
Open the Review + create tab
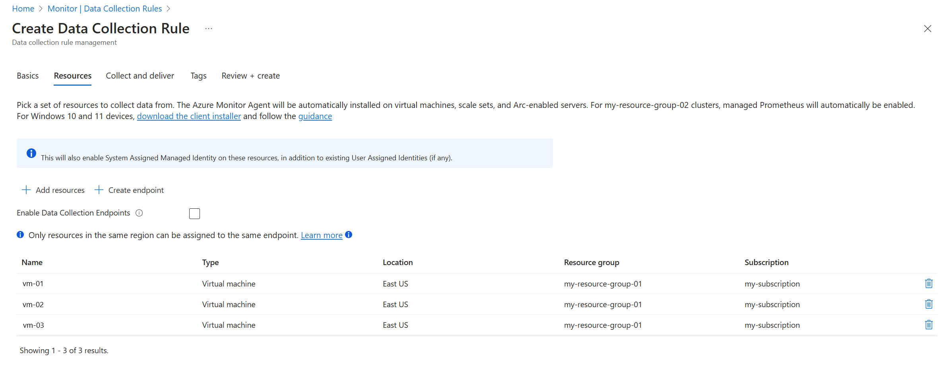point(250,76)
